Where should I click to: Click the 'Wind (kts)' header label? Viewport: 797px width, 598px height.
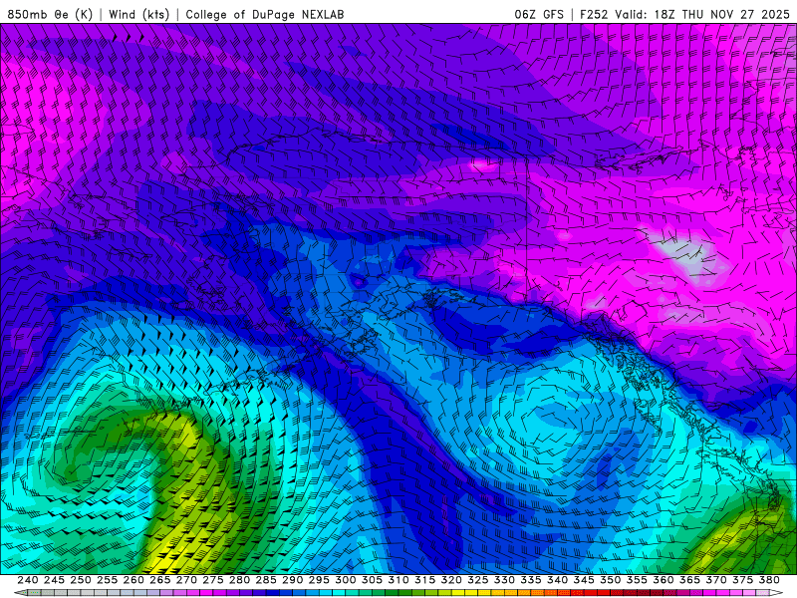(138, 14)
